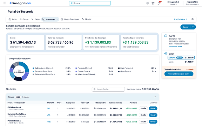Go to the Inicio tab
Viewport: 202px width, 126px height.
tap(13, 19)
